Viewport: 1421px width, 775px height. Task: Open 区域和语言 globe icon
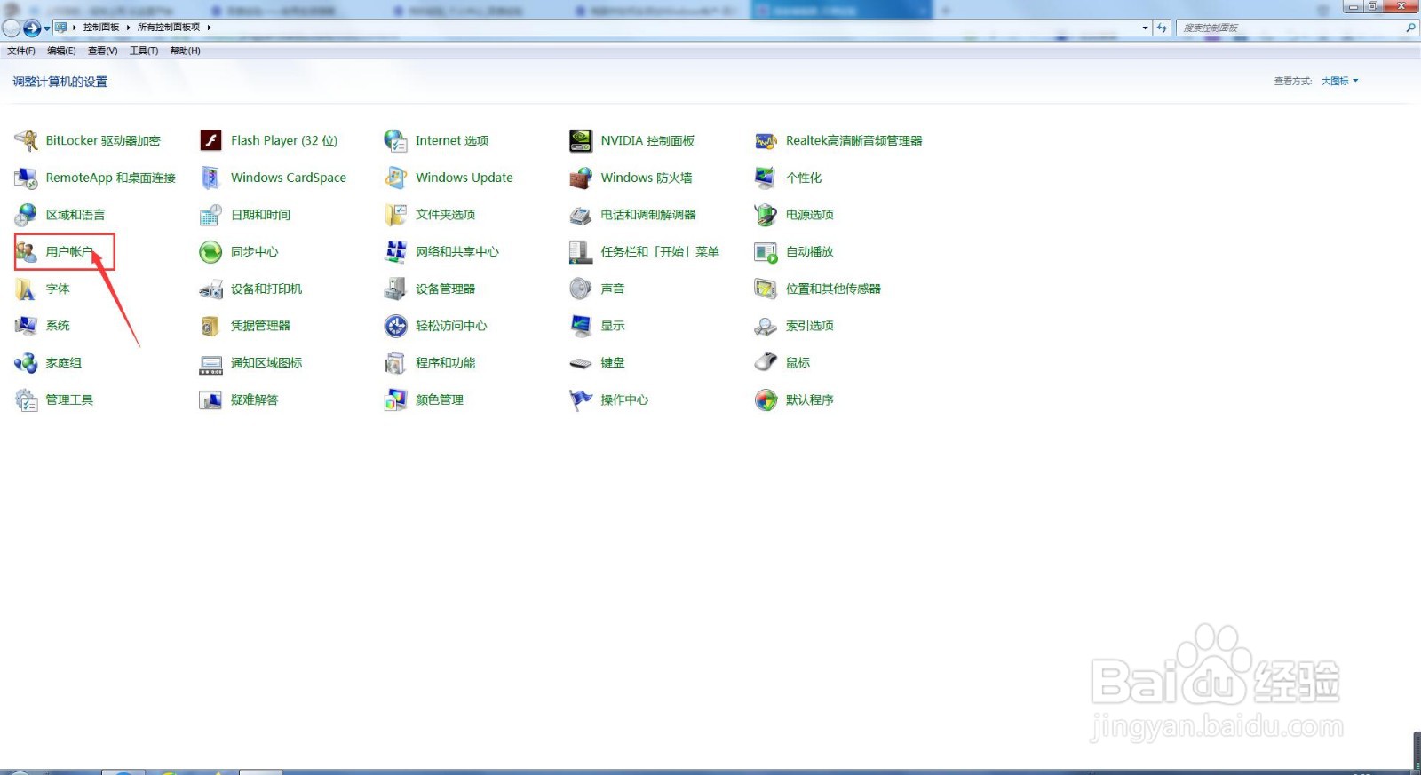[26, 215]
